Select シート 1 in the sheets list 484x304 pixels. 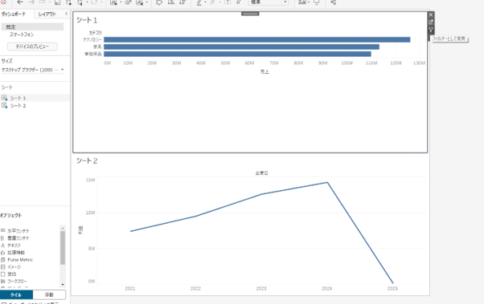pos(18,98)
